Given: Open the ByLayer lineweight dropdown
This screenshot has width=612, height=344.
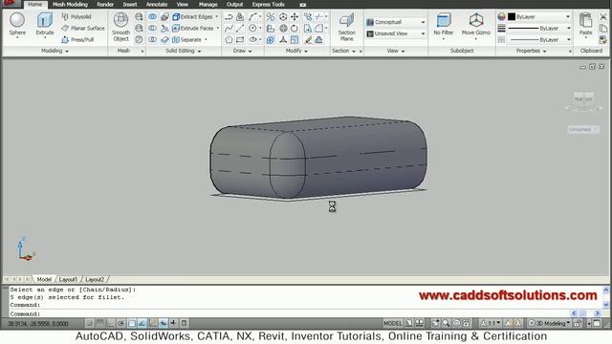Looking at the screenshot, I should click(539, 28).
